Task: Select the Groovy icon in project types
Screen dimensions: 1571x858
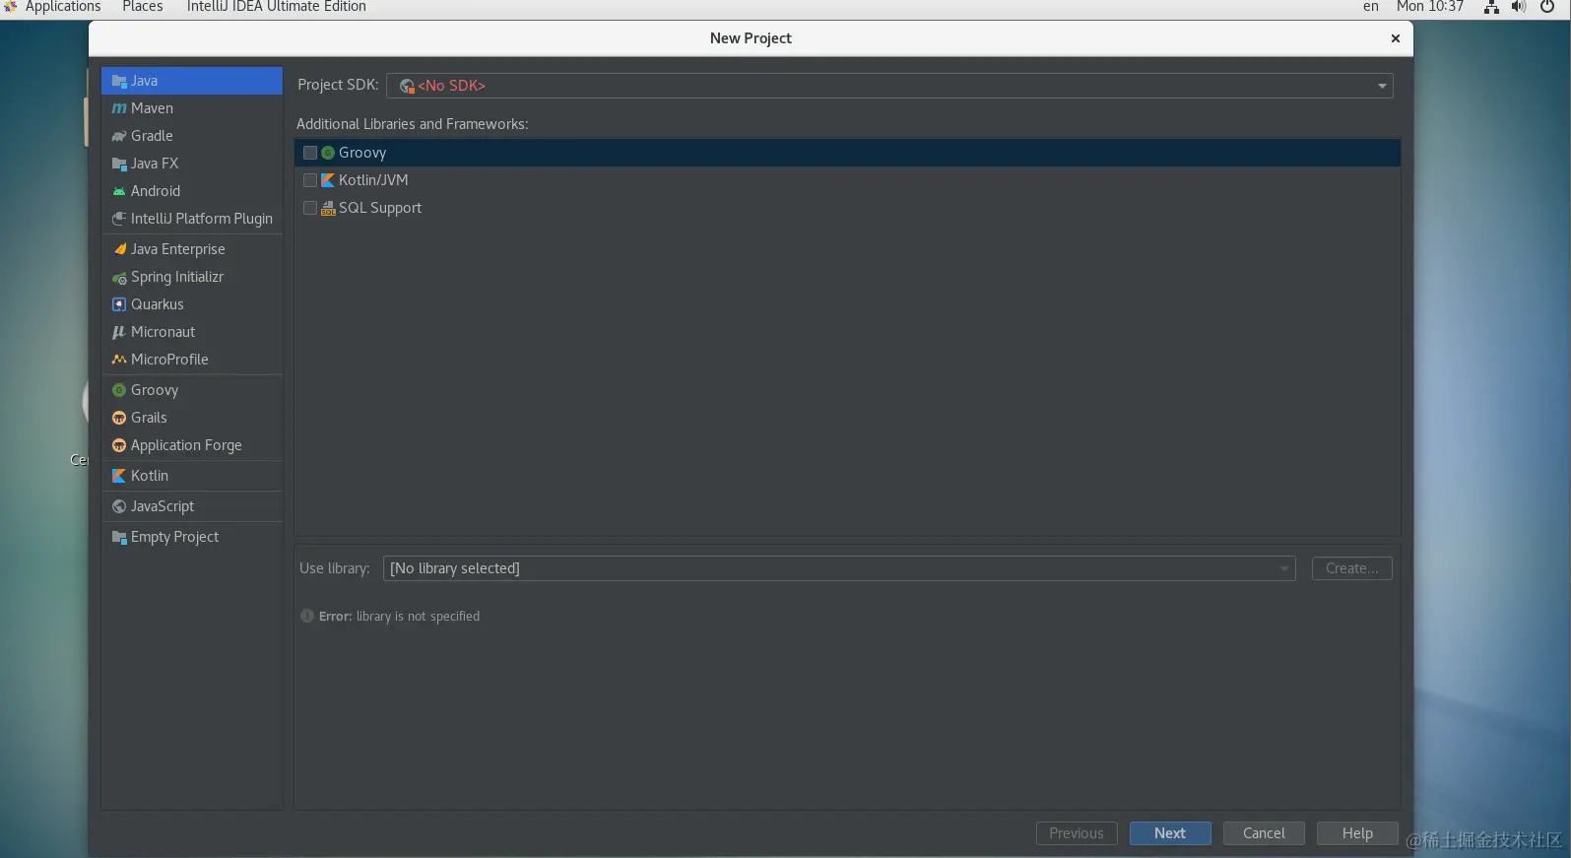Action: [x=119, y=390]
